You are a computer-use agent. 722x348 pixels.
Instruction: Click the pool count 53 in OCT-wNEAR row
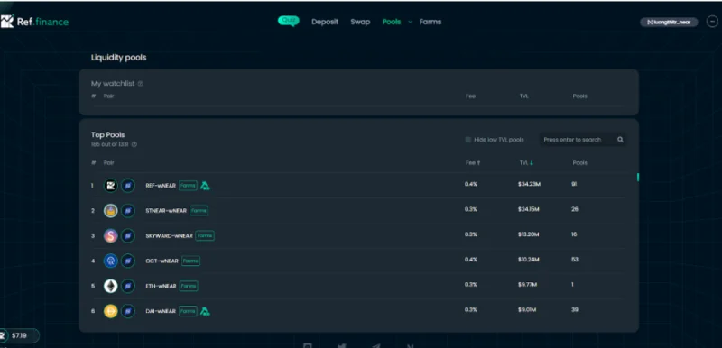pos(574,260)
